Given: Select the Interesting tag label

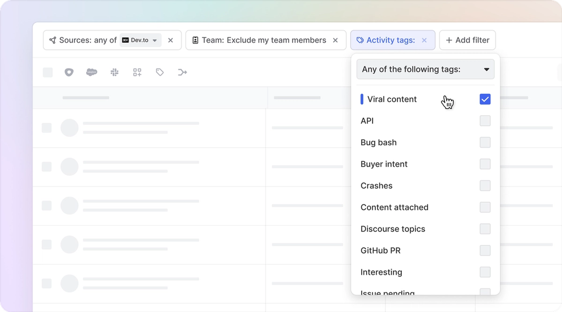Looking at the screenshot, I should [x=381, y=272].
